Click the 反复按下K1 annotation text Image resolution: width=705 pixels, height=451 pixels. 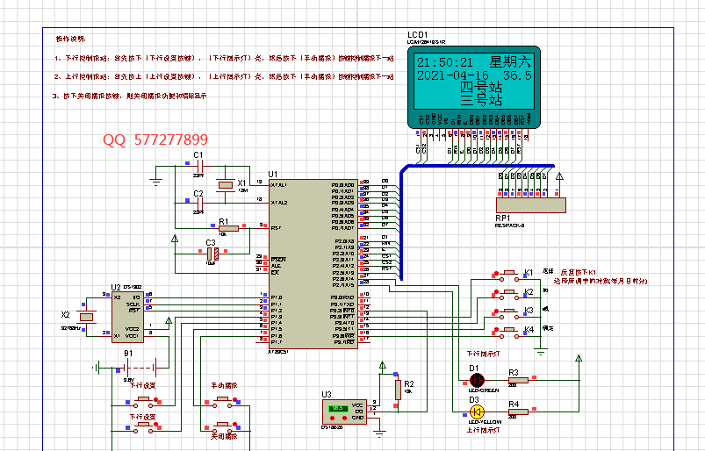(x=579, y=272)
